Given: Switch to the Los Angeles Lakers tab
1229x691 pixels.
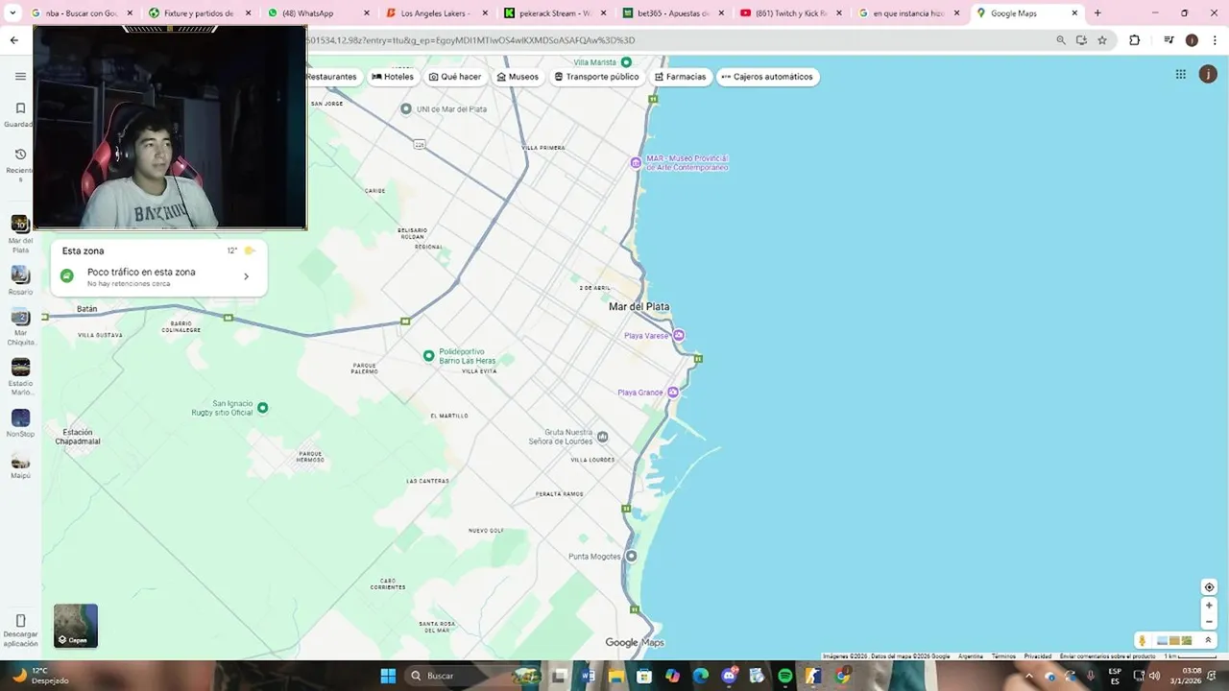Looking at the screenshot, I should pyautogui.click(x=435, y=13).
